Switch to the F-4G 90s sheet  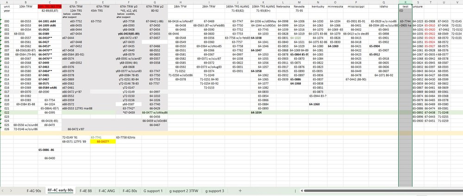click(34, 191)
